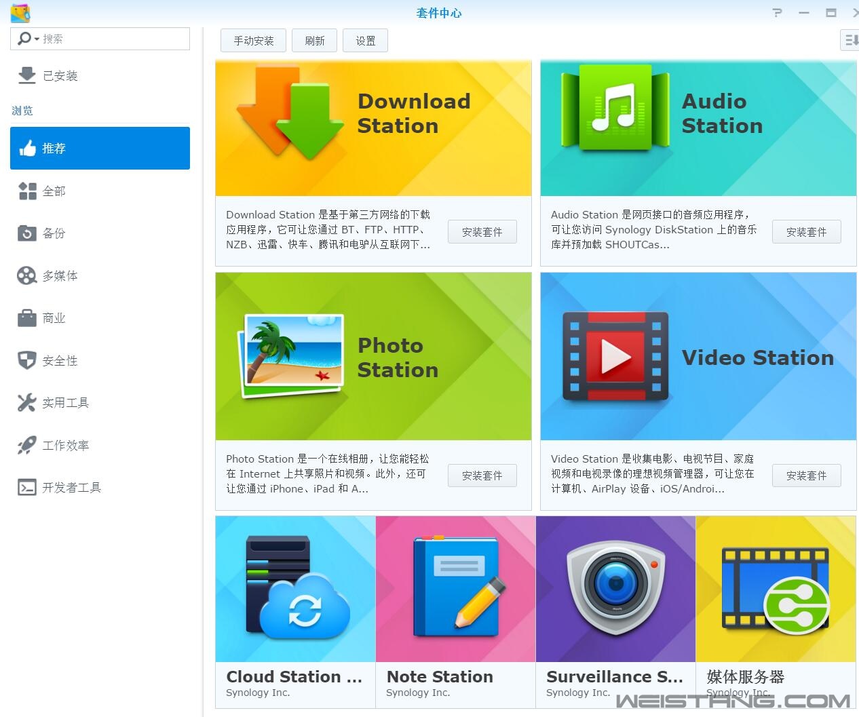Open the Cloud Station package title
Viewport: 859px width, 717px height.
tap(294, 676)
